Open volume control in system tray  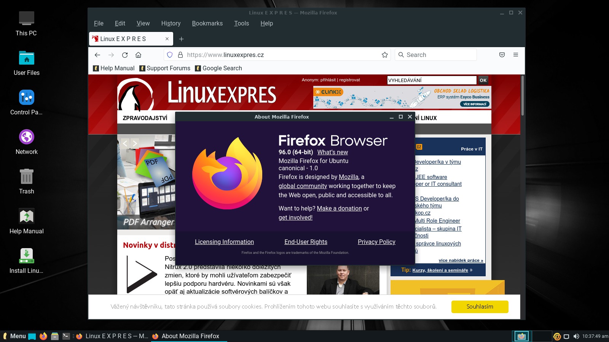(x=576, y=336)
